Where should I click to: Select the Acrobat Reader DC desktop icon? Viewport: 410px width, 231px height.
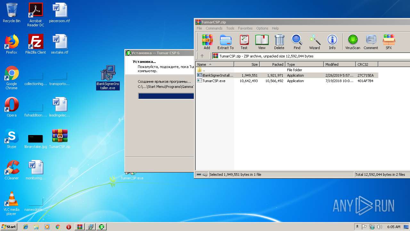(36, 15)
